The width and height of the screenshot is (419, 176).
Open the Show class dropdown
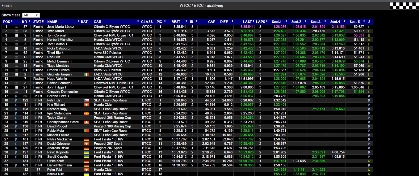click(31, 15)
